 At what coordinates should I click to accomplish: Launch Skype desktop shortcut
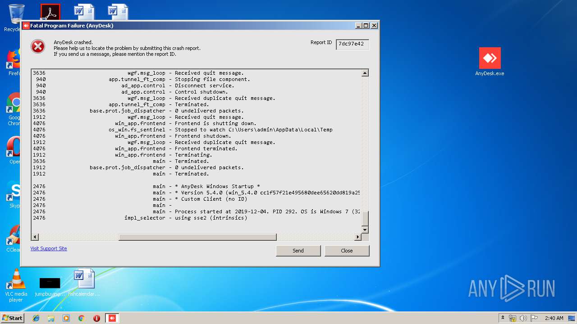(x=14, y=194)
